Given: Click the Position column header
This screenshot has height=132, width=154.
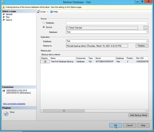Looking at the screenshot, I should (x=130, y=58).
